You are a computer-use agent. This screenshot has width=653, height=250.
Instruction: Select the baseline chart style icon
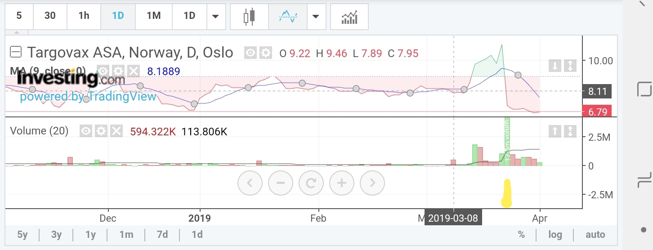287,17
